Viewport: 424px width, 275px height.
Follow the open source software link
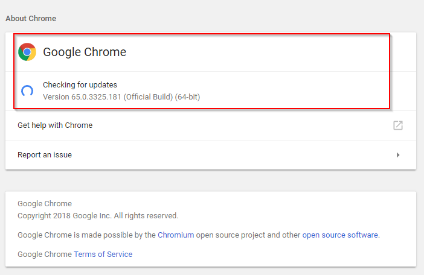tap(340, 235)
